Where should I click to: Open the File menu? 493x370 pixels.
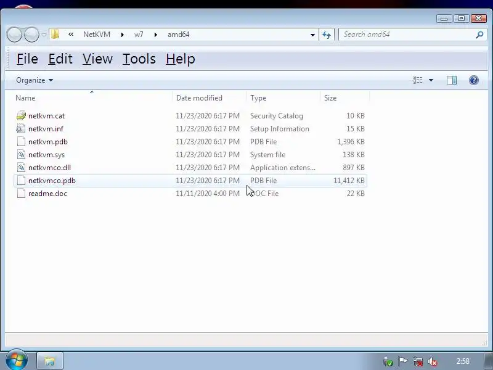pos(27,59)
